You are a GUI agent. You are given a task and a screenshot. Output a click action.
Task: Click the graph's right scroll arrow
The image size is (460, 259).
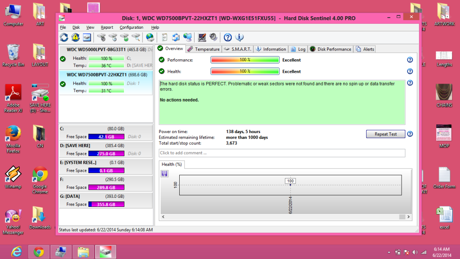(408, 217)
